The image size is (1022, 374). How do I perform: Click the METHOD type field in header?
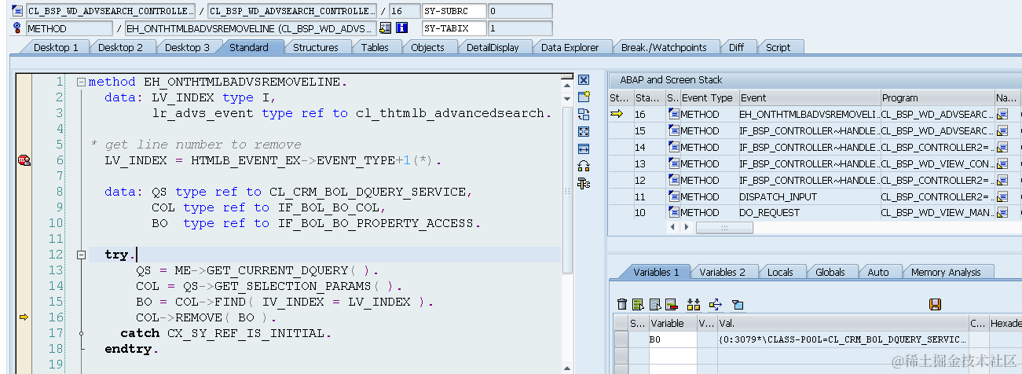69,28
